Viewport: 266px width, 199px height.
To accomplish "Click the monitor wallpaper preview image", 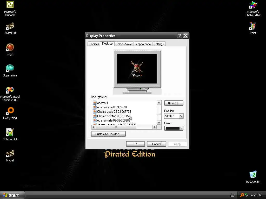I will [137, 69].
